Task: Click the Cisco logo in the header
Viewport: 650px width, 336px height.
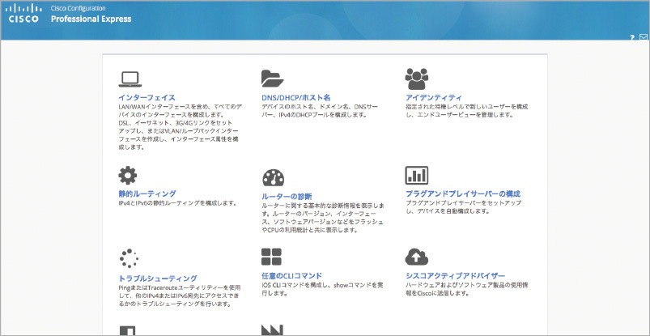Action: (x=24, y=13)
